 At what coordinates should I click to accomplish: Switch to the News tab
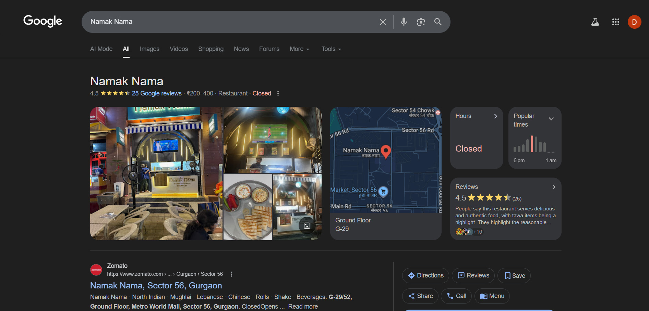pos(241,49)
